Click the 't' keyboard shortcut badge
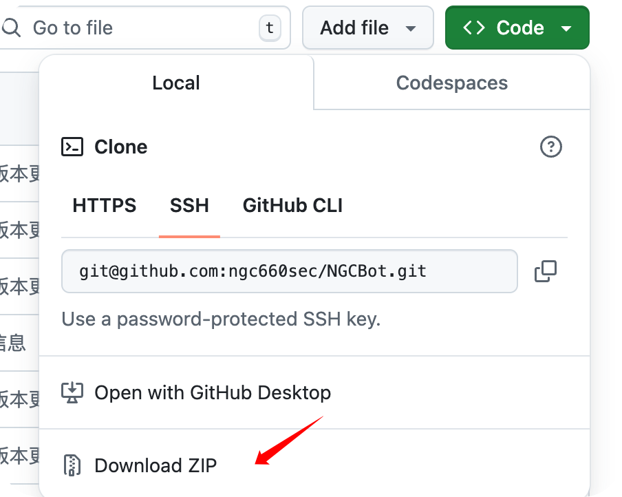 [x=270, y=28]
